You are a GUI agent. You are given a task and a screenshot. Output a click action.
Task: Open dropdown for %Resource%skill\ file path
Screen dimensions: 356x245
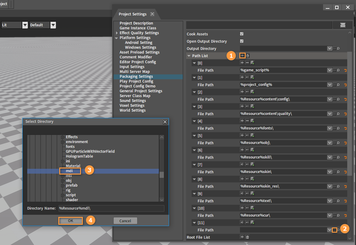click(x=330, y=157)
